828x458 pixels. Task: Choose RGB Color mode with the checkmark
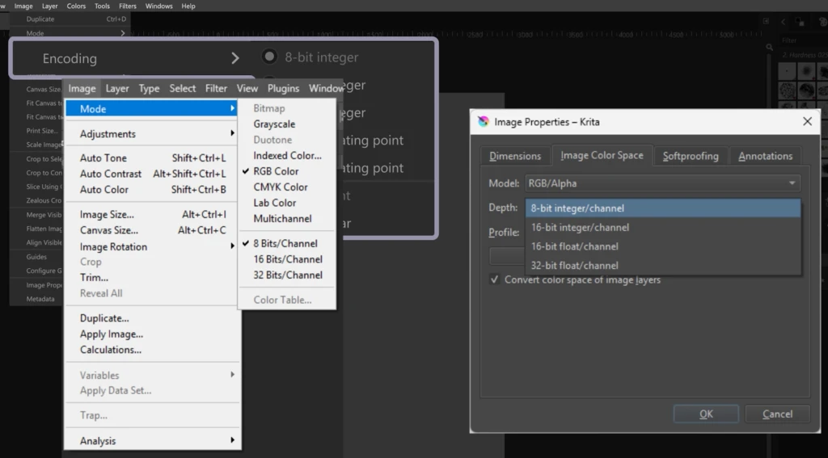pos(287,171)
